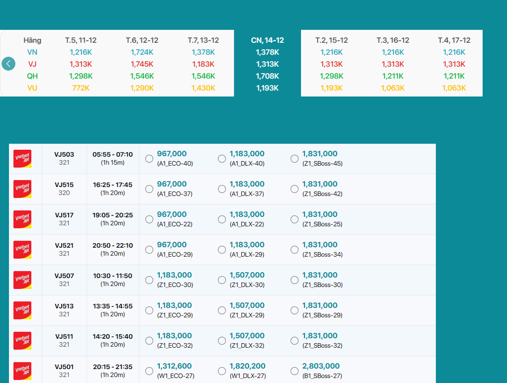This screenshot has width=507, height=383.
Task: Select the A1_ECO-40 fare for VJ503
Action: pos(149,159)
